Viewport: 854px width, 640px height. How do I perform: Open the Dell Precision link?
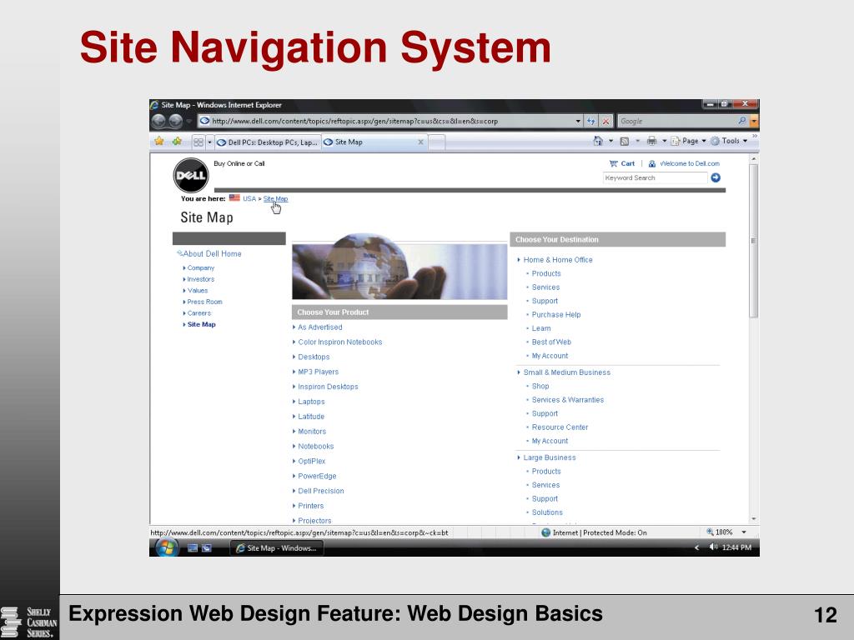click(321, 491)
